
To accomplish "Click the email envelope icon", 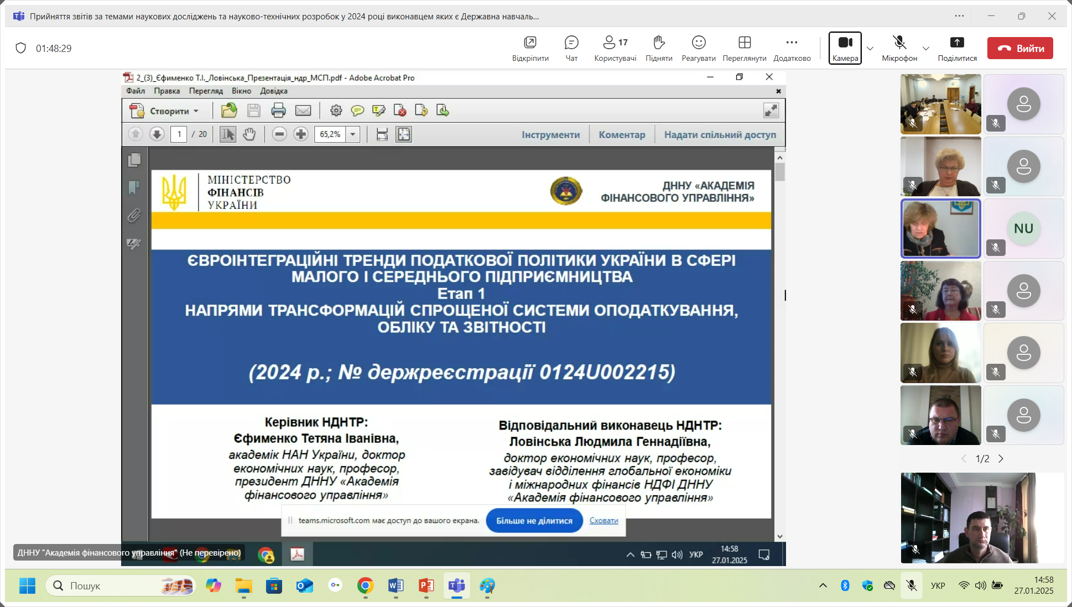I will [x=303, y=111].
